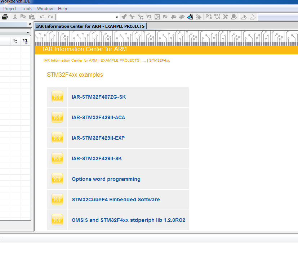The width and height of the screenshot is (298, 260).
Task: Click inside the toolbar quick search field
Action: [x=86, y=17]
